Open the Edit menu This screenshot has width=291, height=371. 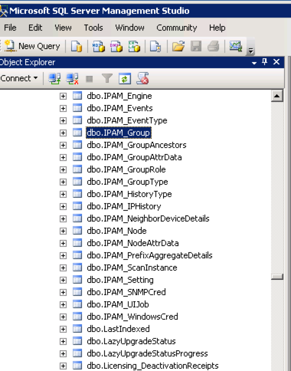[35, 28]
